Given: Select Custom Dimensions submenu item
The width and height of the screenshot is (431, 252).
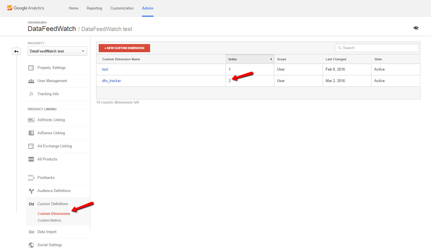Looking at the screenshot, I should pos(54,214).
